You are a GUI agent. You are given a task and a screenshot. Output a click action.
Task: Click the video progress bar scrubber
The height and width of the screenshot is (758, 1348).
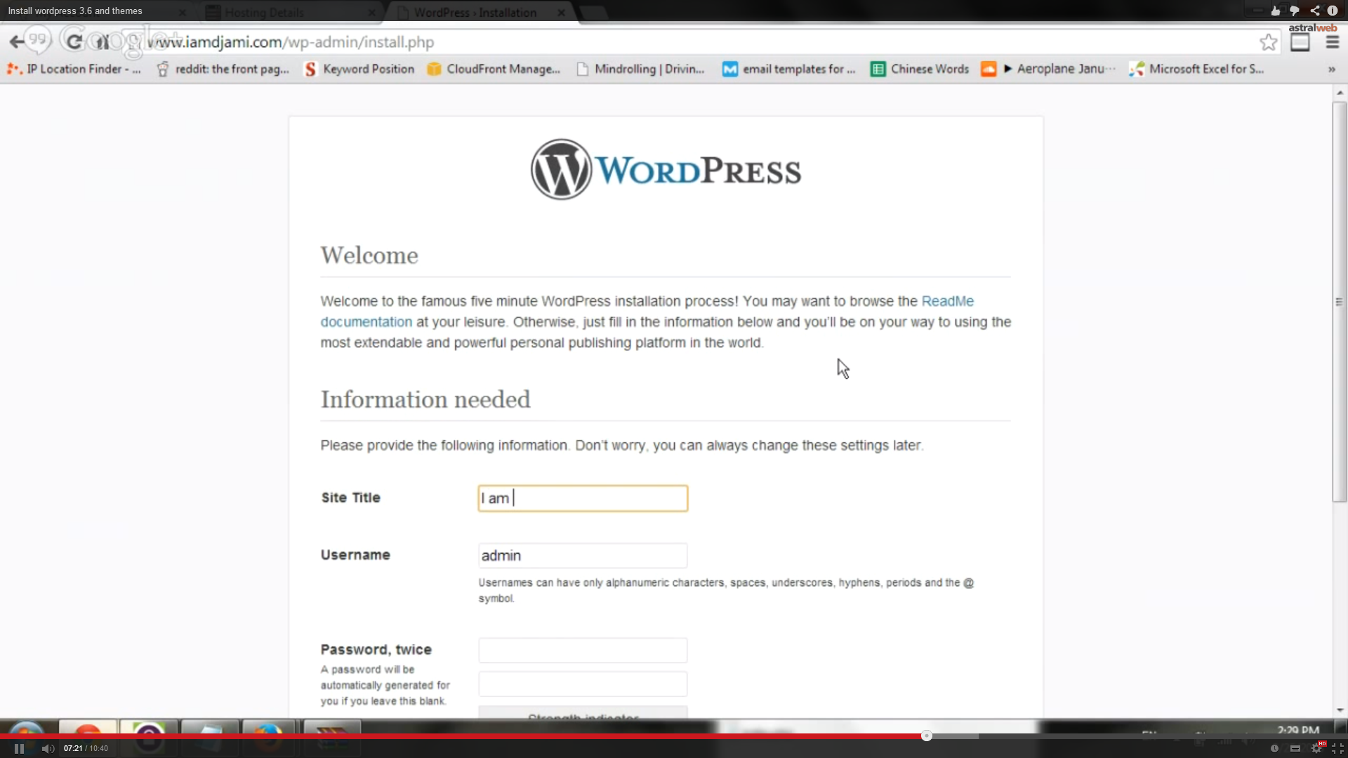point(927,736)
